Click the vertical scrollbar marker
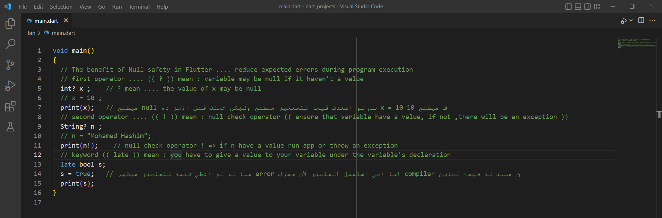The width and height of the screenshot is (662, 218). (x=659, y=115)
